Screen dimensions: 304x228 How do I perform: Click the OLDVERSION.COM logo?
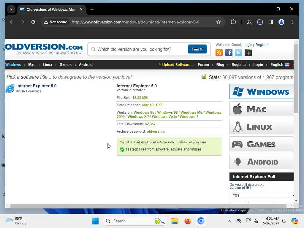(44, 49)
